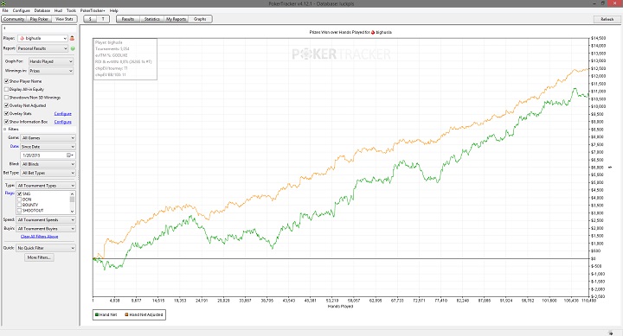Select the tournament (T) mode button

coord(103,19)
